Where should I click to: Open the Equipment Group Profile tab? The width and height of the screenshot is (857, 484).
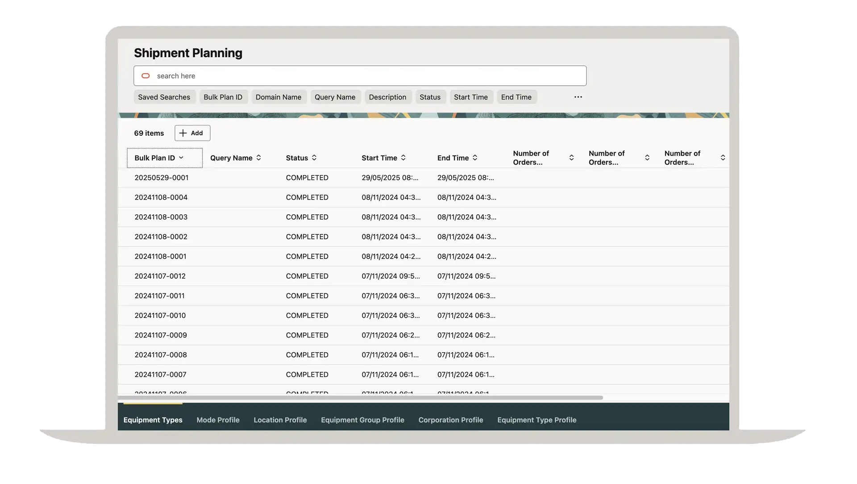(x=362, y=420)
